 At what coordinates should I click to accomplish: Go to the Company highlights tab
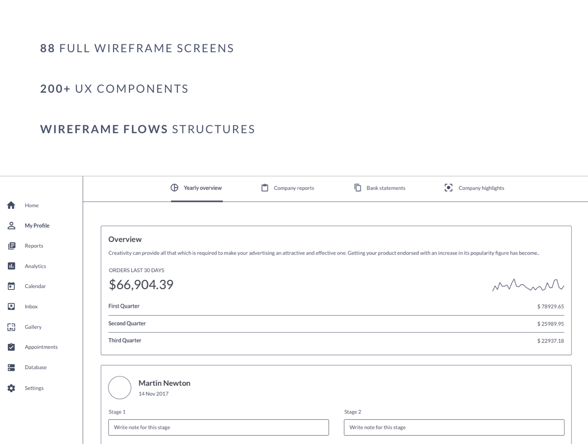click(474, 188)
